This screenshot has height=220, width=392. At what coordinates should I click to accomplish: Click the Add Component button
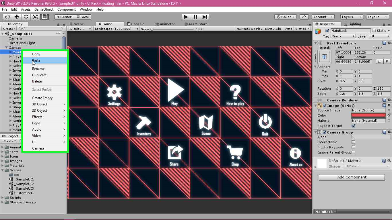[351, 177]
